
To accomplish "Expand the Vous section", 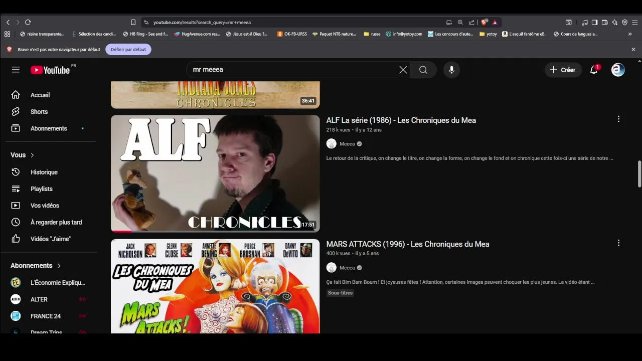I will [23, 155].
